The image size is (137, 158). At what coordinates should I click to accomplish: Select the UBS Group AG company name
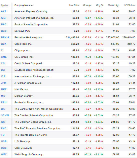coord(23,148)
